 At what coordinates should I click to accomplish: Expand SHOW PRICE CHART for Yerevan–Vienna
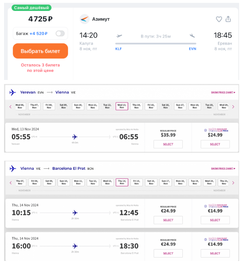(223, 93)
